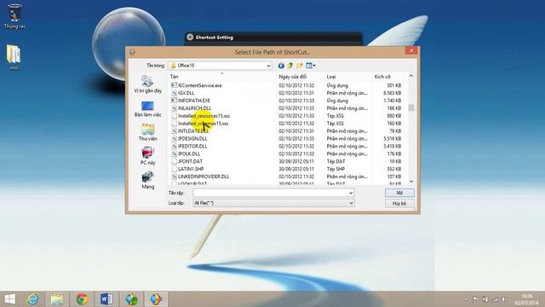Open Microsoft Word from taskbar

[106, 299]
